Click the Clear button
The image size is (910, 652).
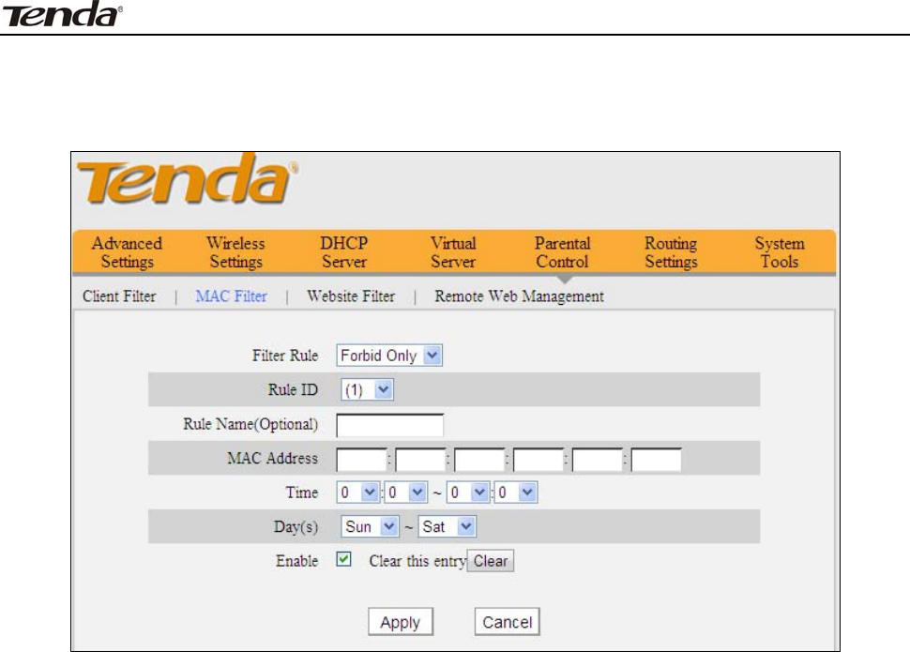pyautogui.click(x=491, y=561)
